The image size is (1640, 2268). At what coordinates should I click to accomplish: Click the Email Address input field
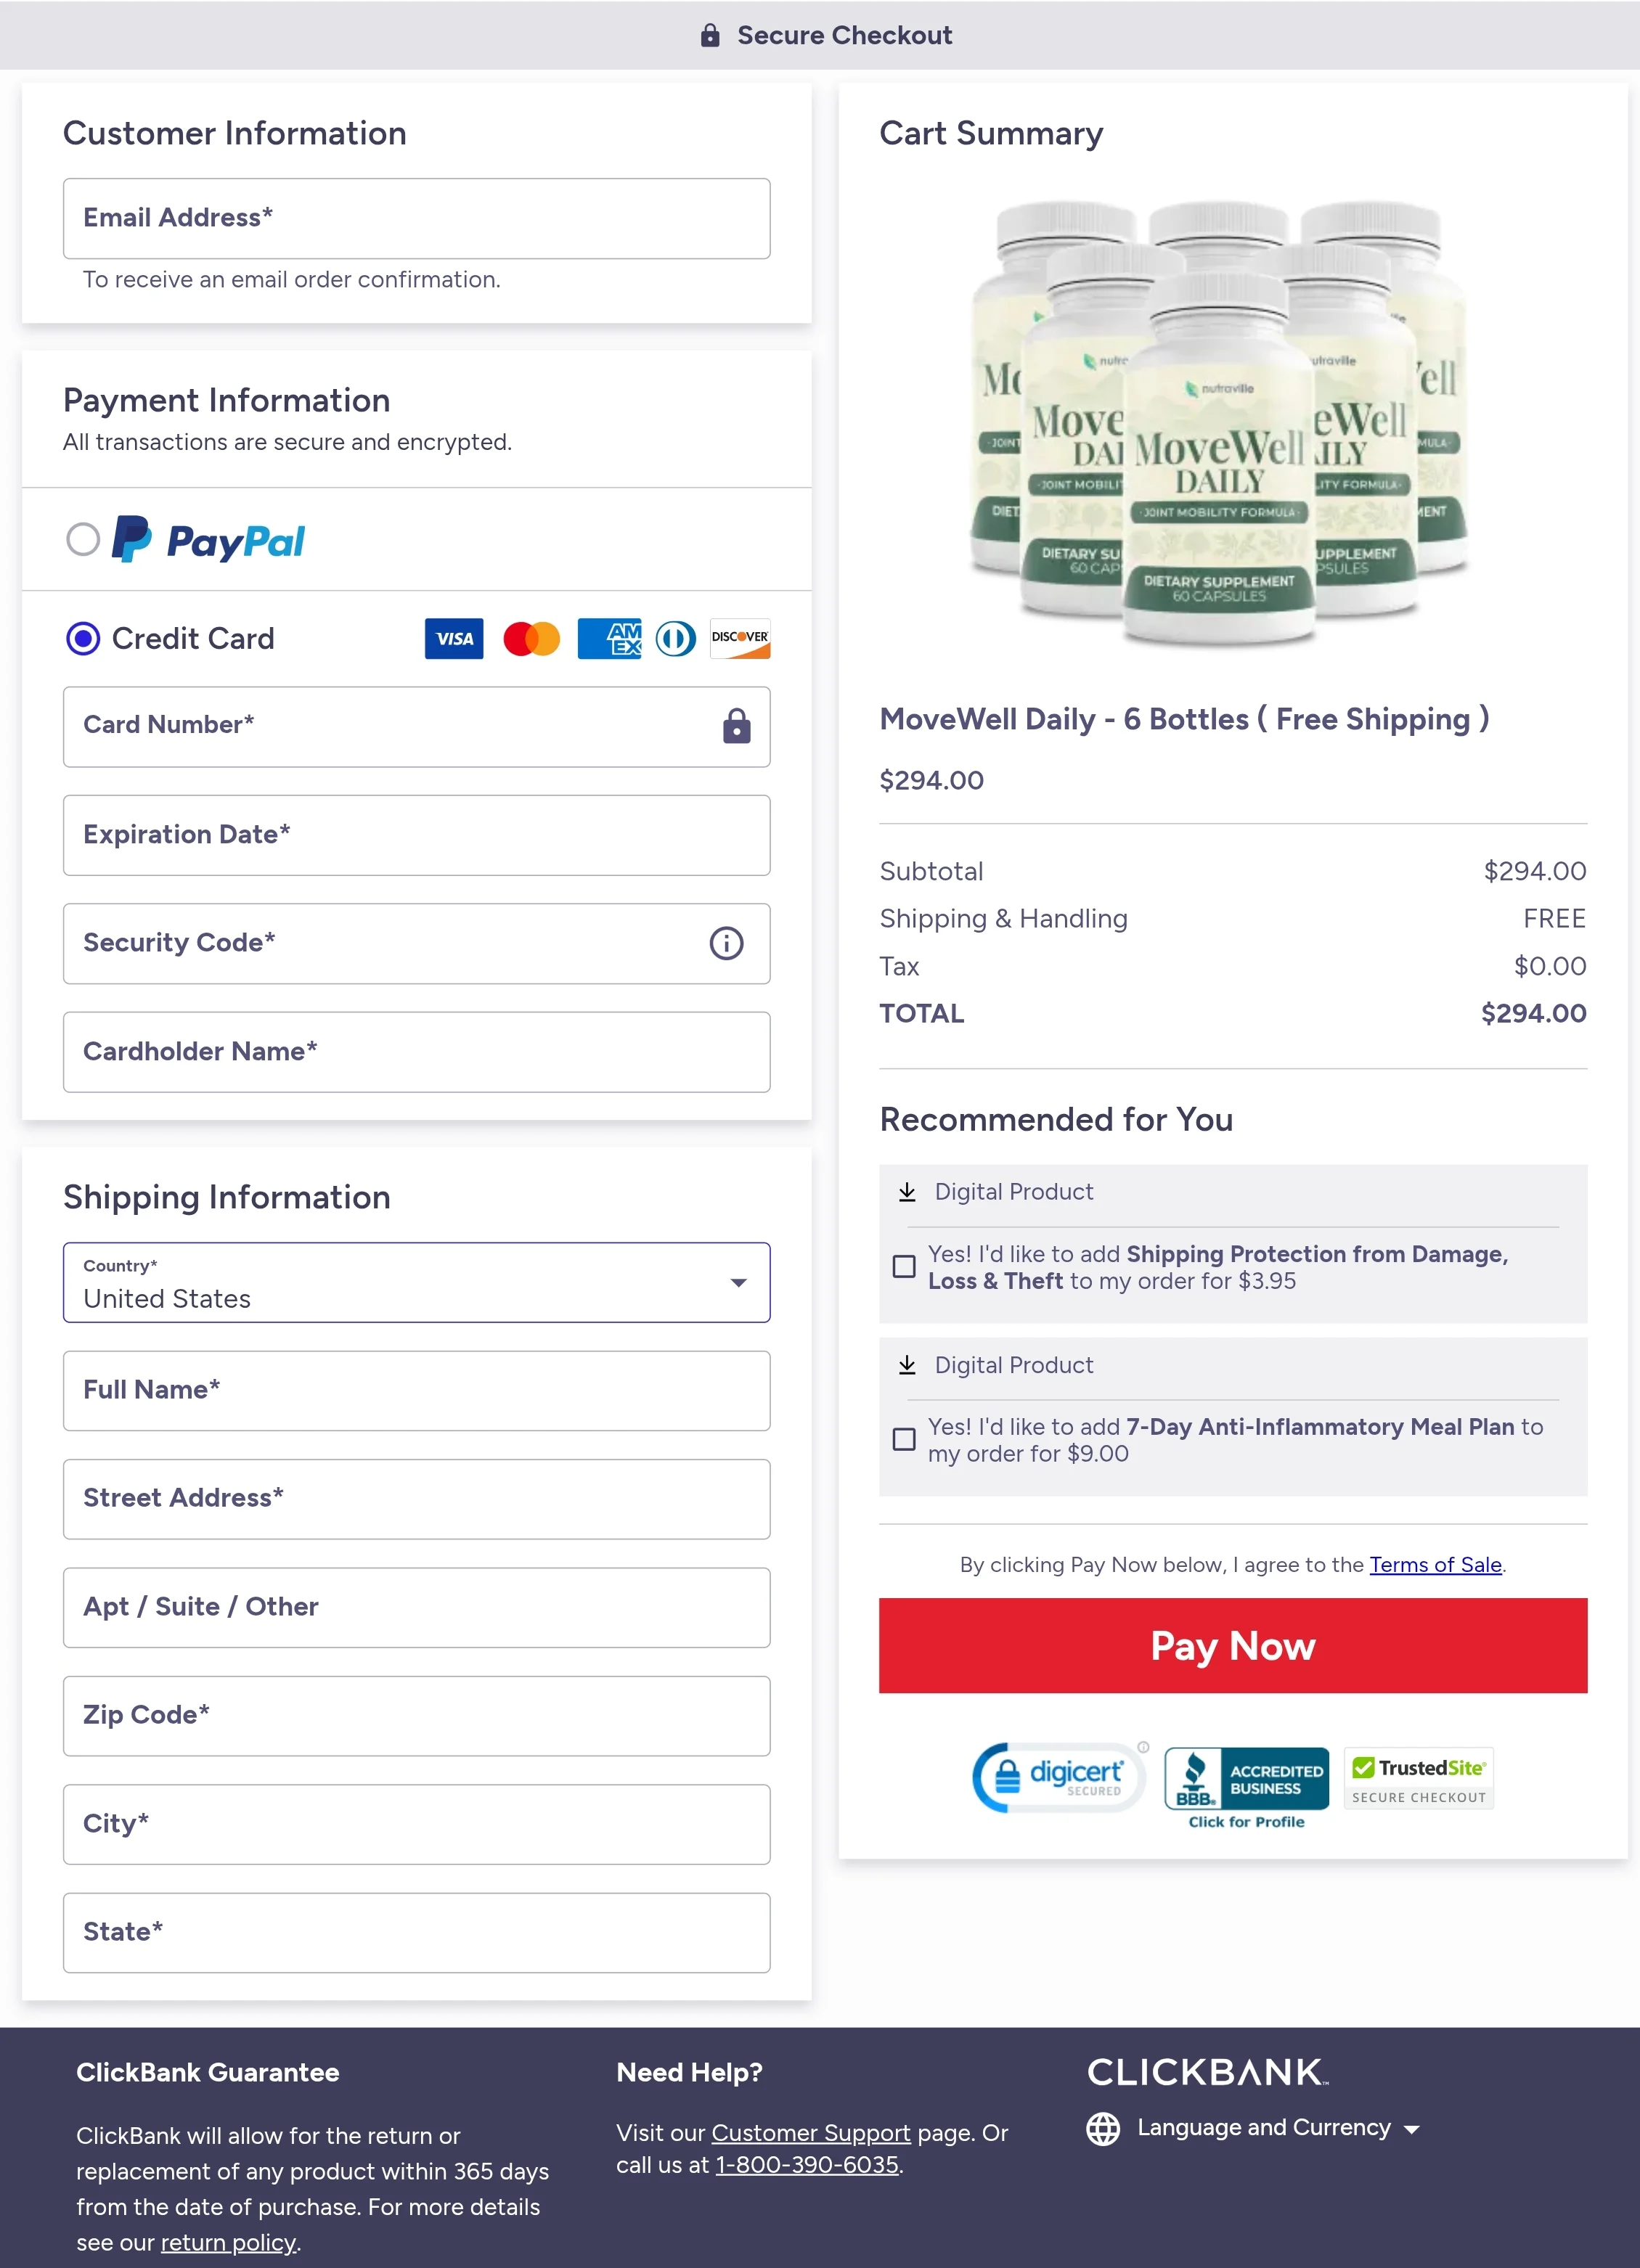416,218
